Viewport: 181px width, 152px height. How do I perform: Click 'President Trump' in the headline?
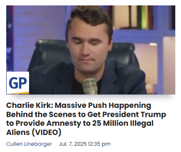134,115
